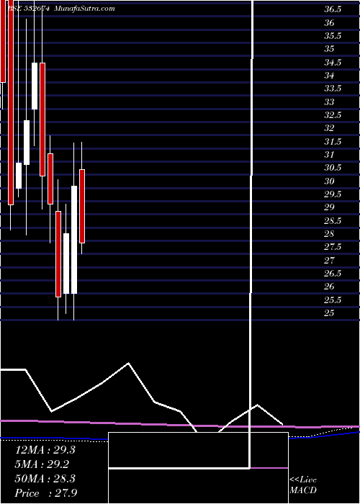This screenshot has width=360, height=504.
Task: Select the 31 price axis label
Action: pos(329,155)
